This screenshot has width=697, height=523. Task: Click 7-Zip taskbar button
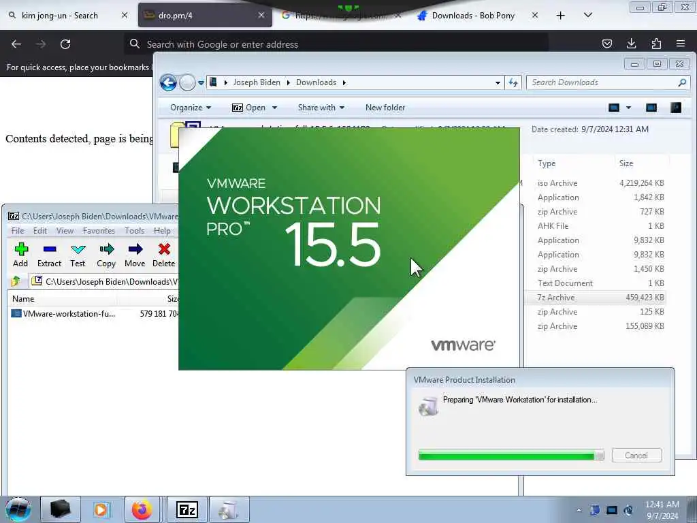[x=187, y=509]
